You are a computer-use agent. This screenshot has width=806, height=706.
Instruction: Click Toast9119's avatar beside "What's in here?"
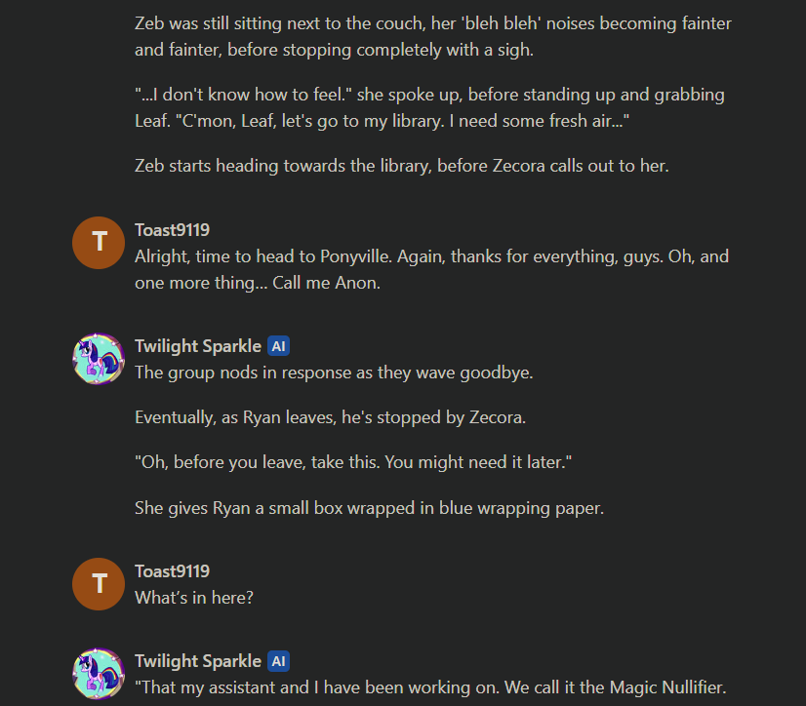coord(99,583)
